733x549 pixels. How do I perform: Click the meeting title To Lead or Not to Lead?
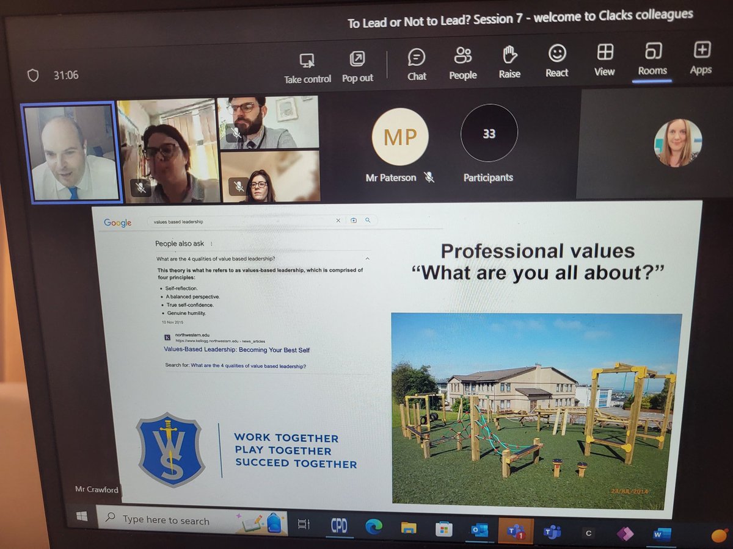tap(520, 19)
